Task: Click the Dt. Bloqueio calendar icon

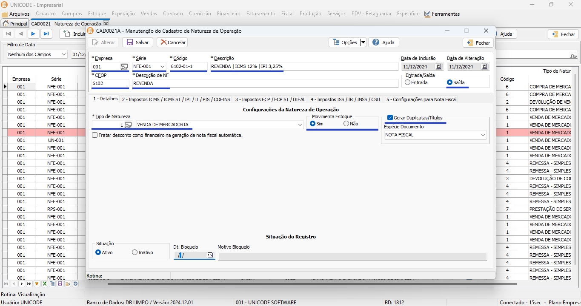Action: (x=210, y=255)
